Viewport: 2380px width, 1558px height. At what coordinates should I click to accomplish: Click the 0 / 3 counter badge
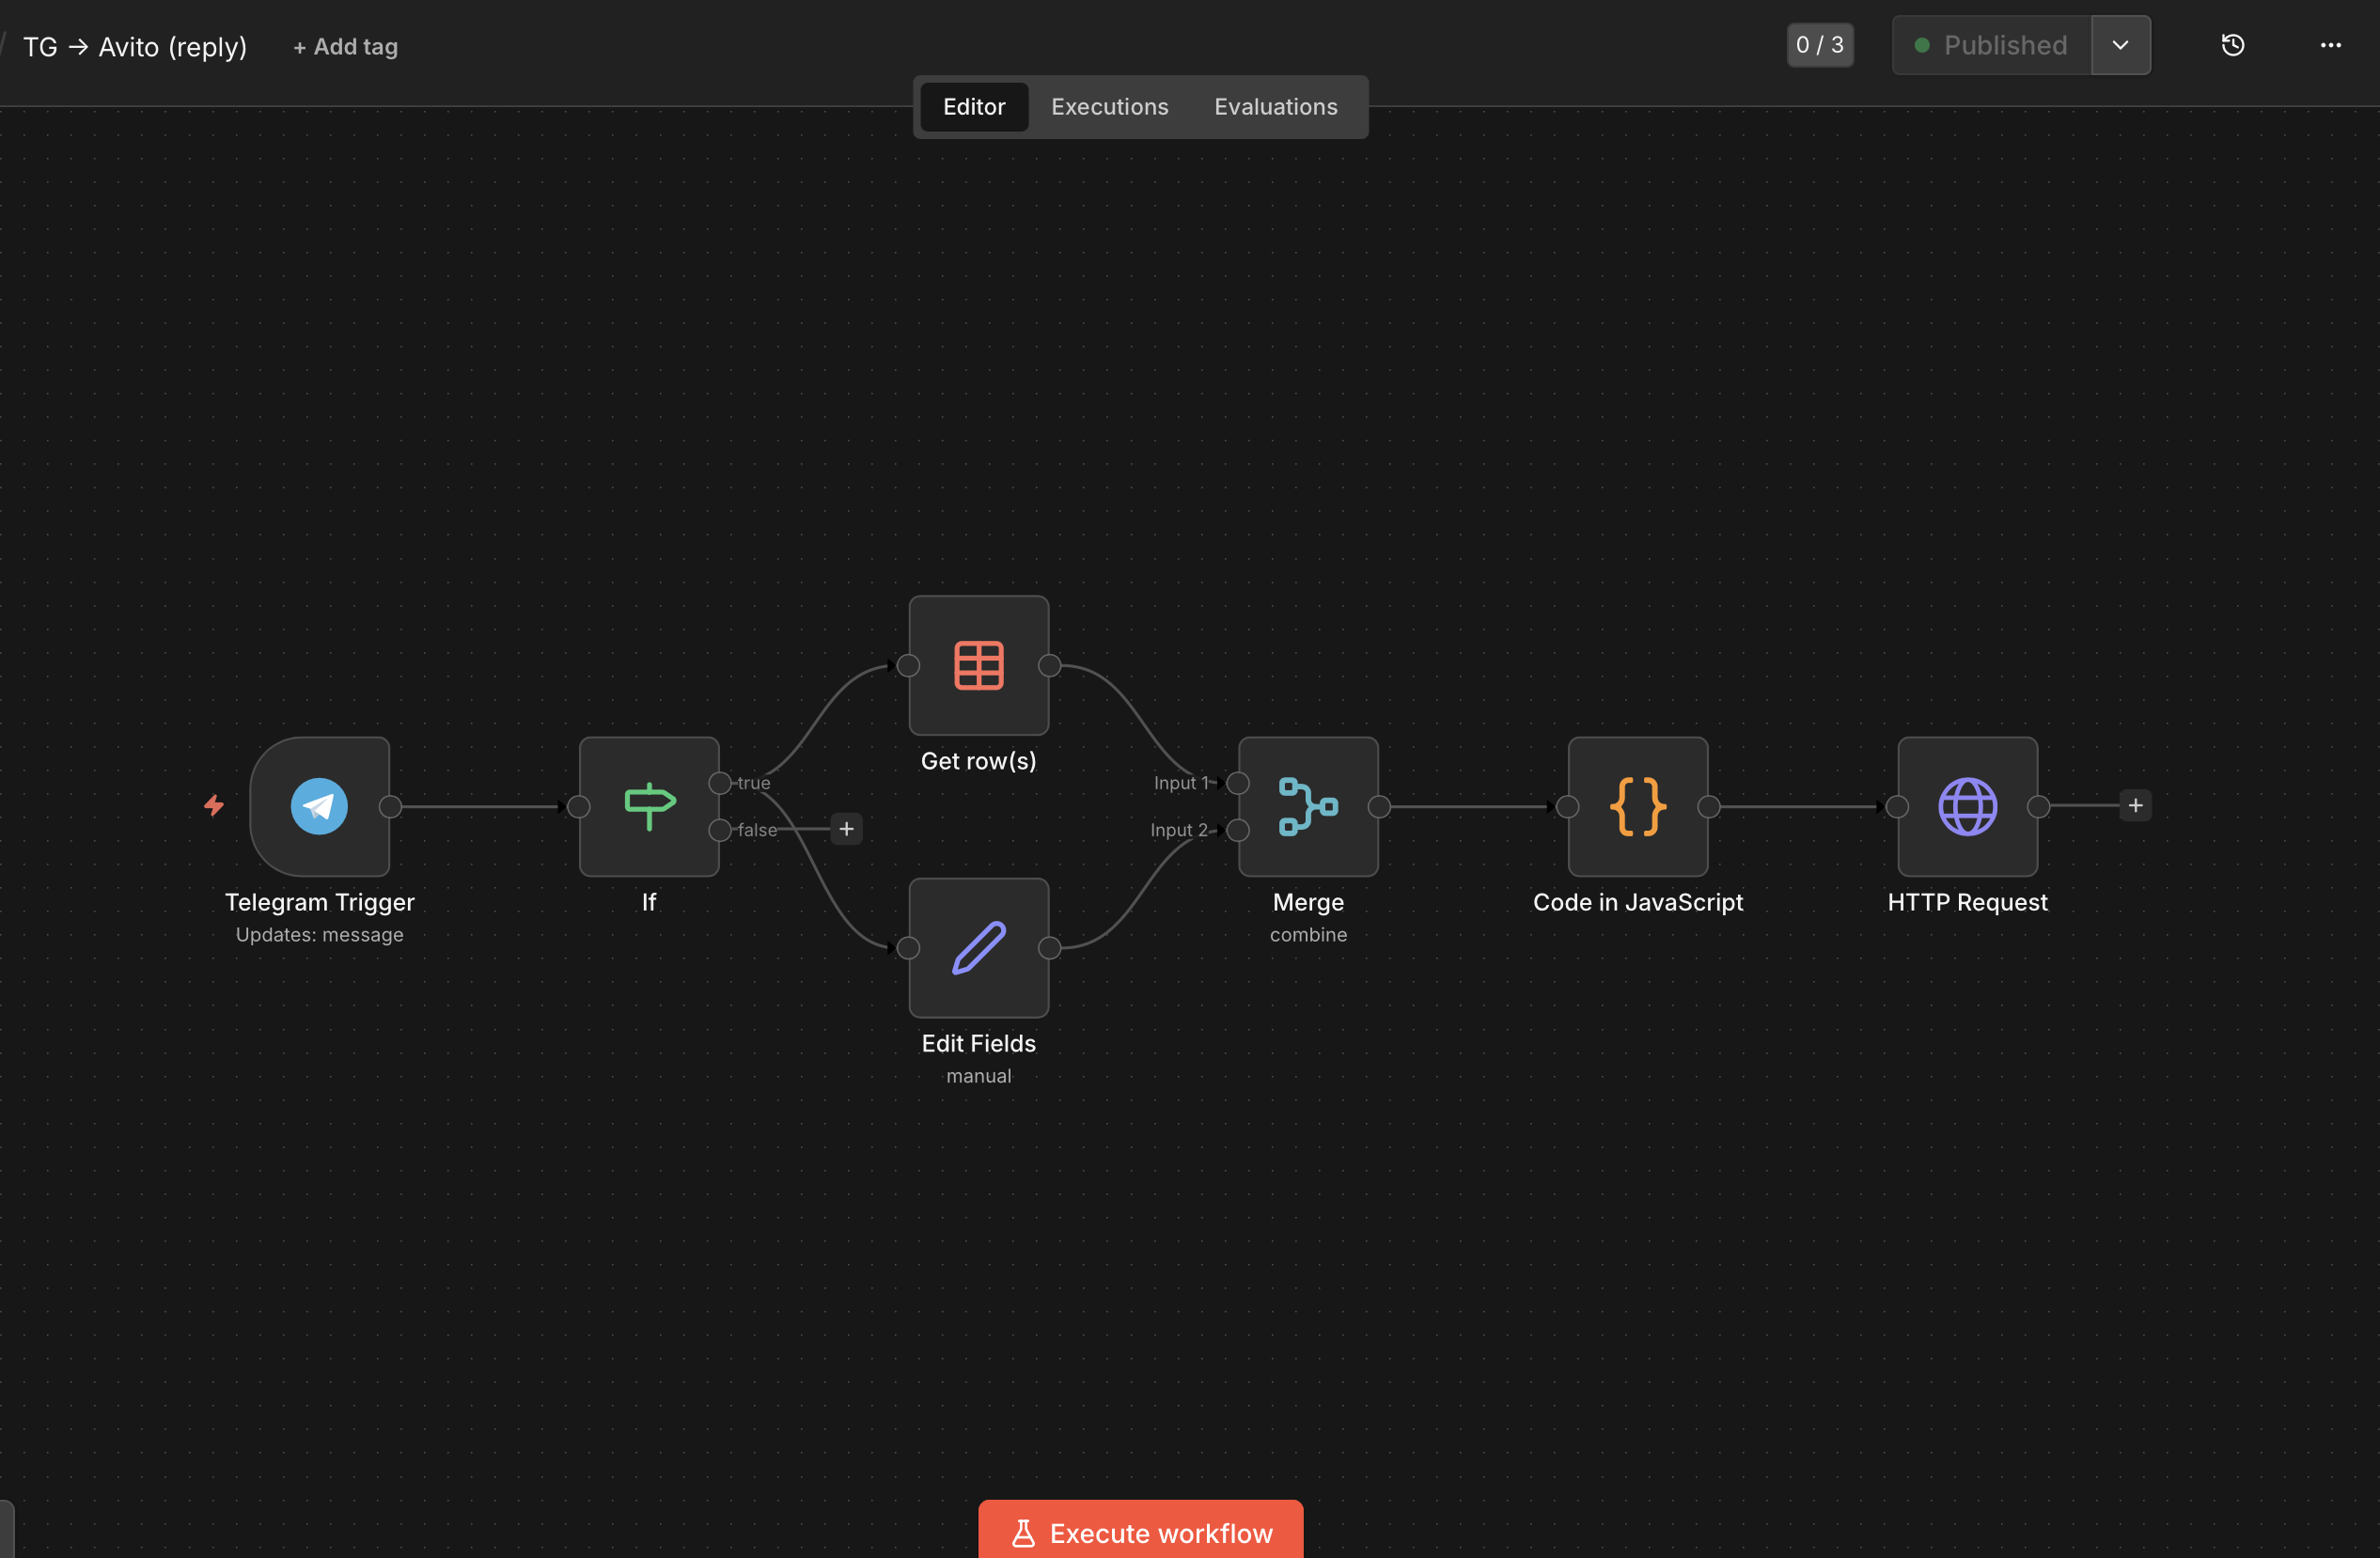tap(1820, 45)
